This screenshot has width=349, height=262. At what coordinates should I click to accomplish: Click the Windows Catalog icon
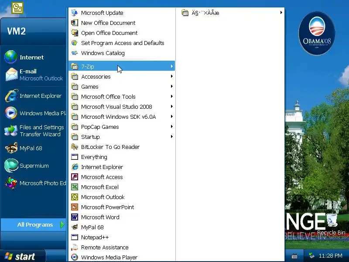pyautogui.click(x=75, y=53)
